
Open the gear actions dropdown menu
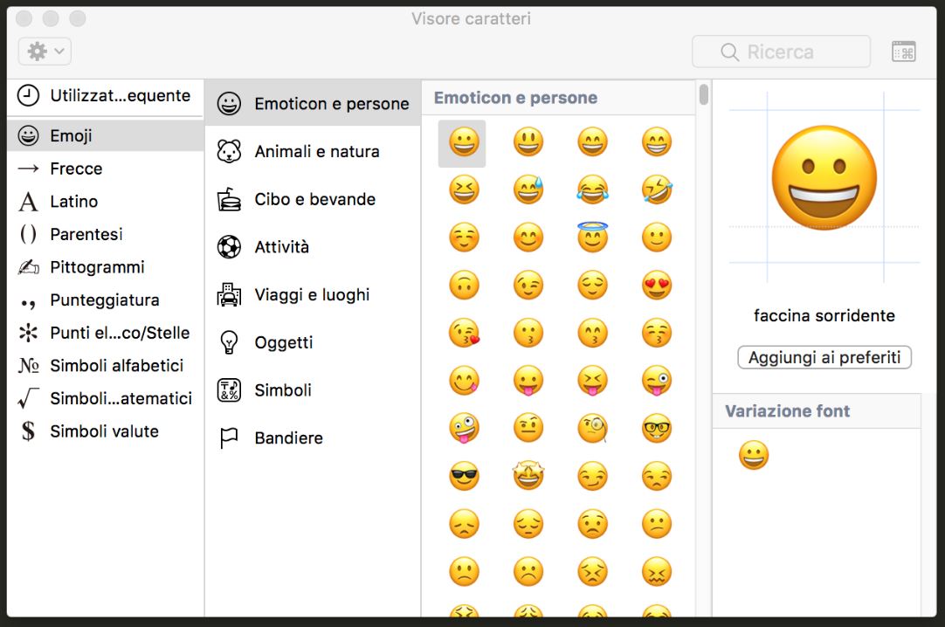44,51
